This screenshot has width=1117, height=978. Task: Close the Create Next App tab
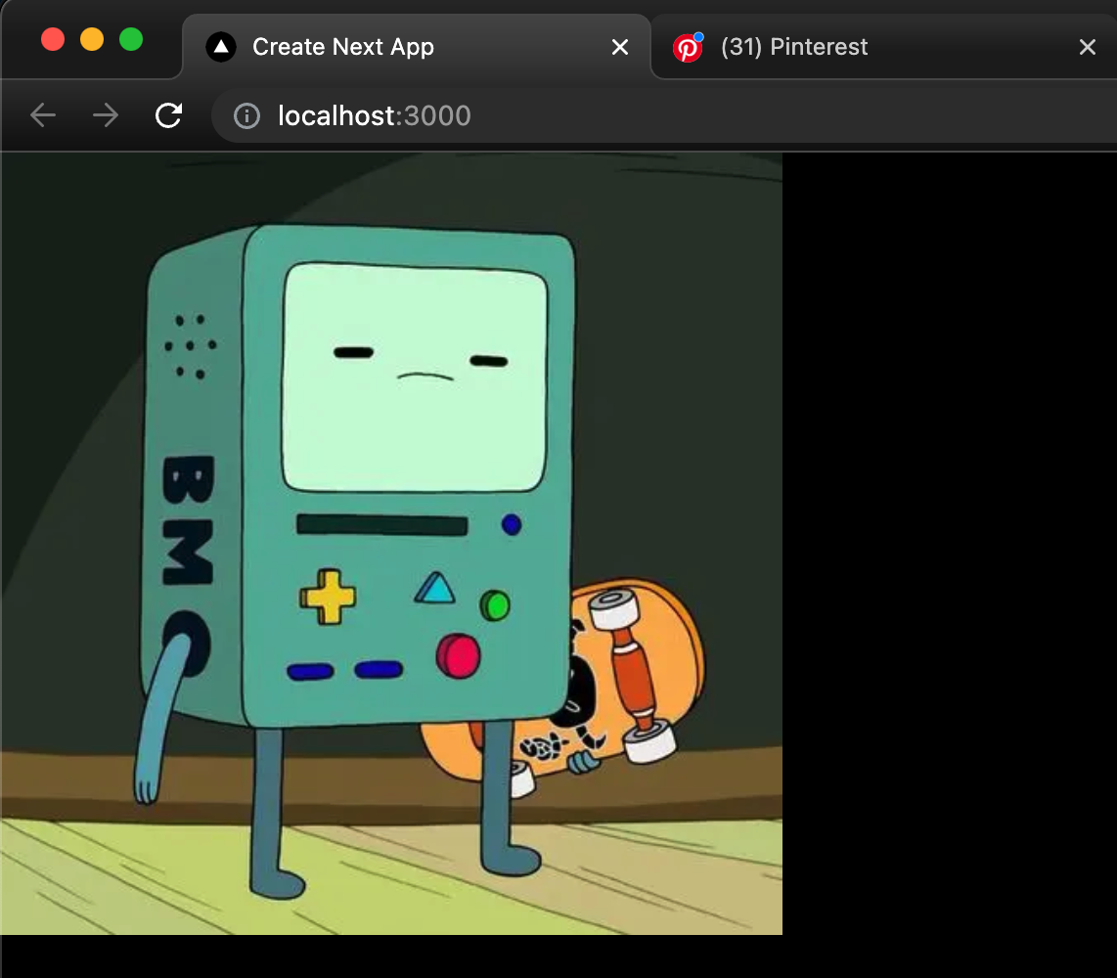click(x=620, y=47)
